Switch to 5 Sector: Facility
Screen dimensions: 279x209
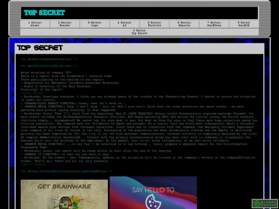pos(154,24)
